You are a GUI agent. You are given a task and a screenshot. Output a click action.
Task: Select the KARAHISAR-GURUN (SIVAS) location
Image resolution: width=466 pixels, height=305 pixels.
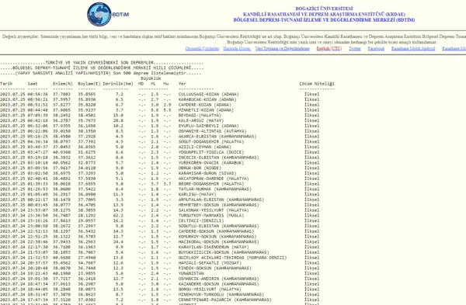(207, 173)
